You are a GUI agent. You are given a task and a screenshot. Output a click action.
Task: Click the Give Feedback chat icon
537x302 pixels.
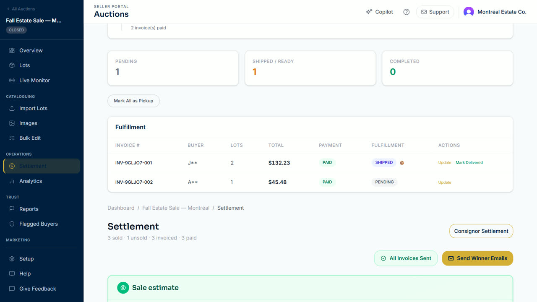(12, 289)
